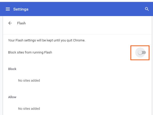Screen dimensions: 153x115
Task: Click the Block section heading
Action: tap(12, 69)
